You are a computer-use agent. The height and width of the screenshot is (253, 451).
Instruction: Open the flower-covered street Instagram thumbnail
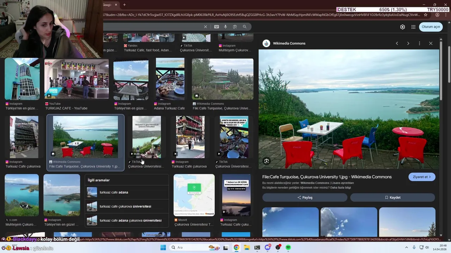pos(190,137)
